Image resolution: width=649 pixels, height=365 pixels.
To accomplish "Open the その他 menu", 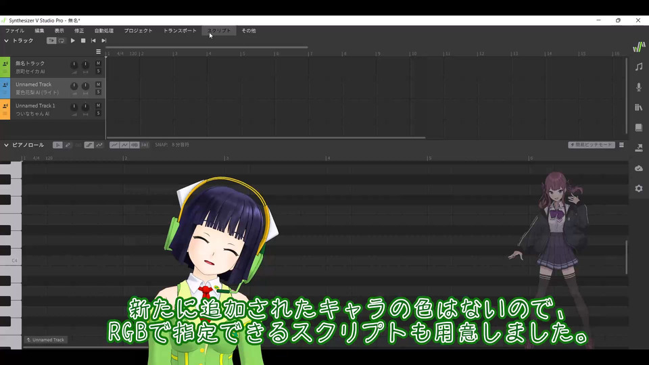I will [249, 30].
